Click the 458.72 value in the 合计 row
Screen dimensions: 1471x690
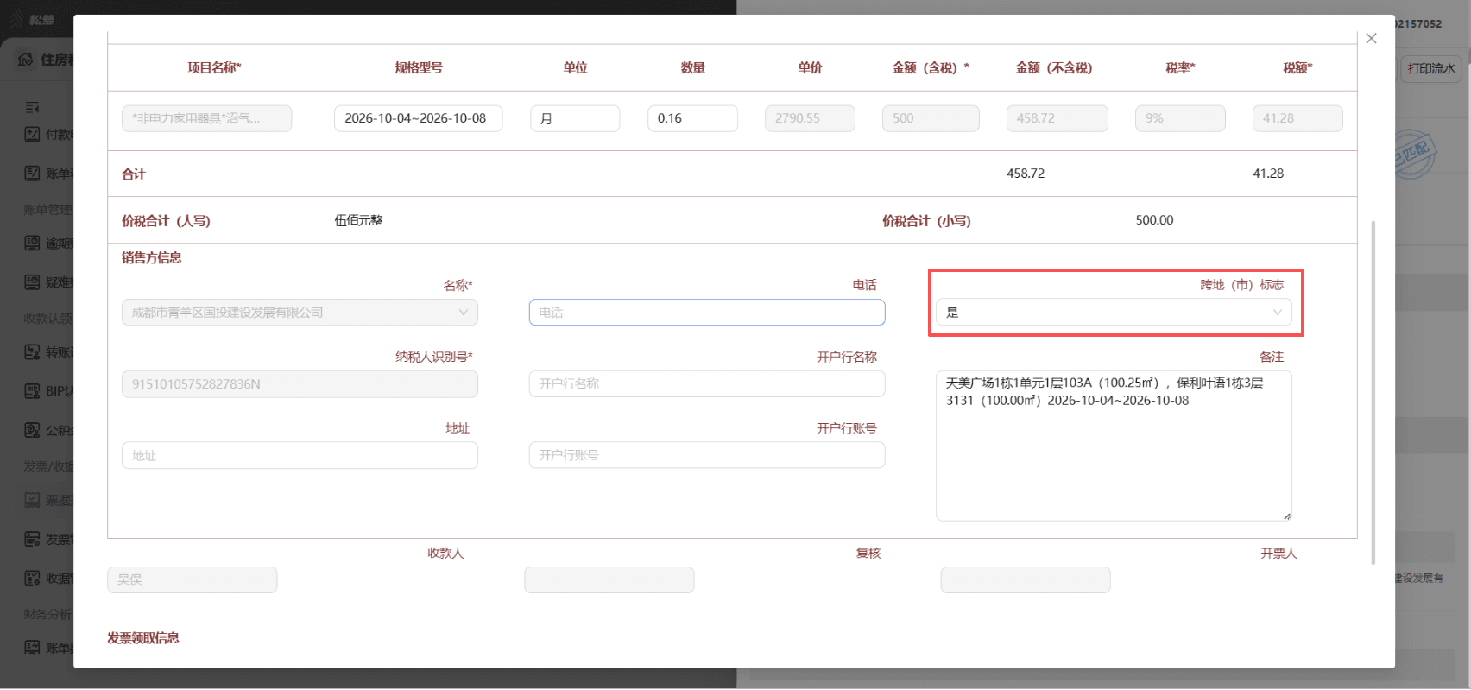(1026, 174)
